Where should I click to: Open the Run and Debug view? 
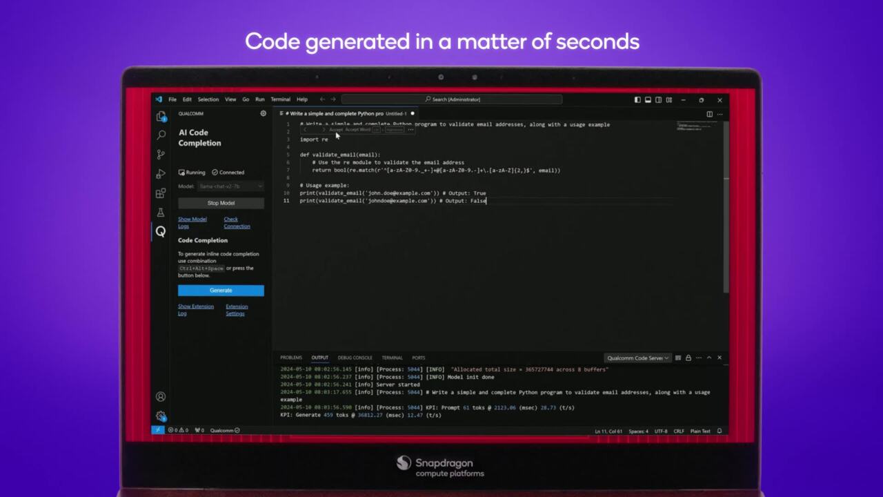tap(161, 174)
